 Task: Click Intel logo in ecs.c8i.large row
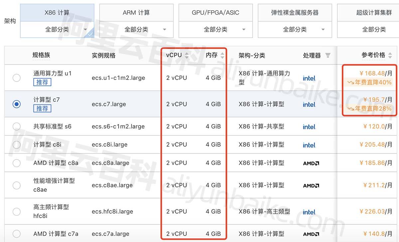(309, 145)
